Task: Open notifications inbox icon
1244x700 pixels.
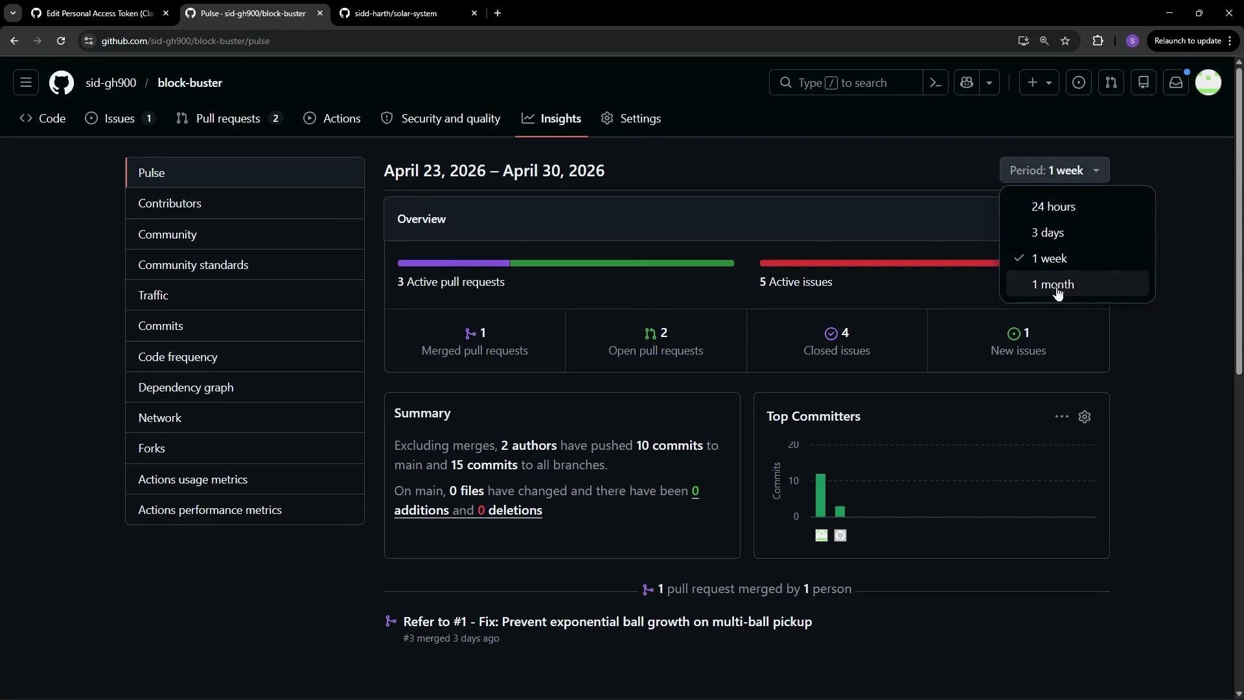Action: coord(1176,83)
